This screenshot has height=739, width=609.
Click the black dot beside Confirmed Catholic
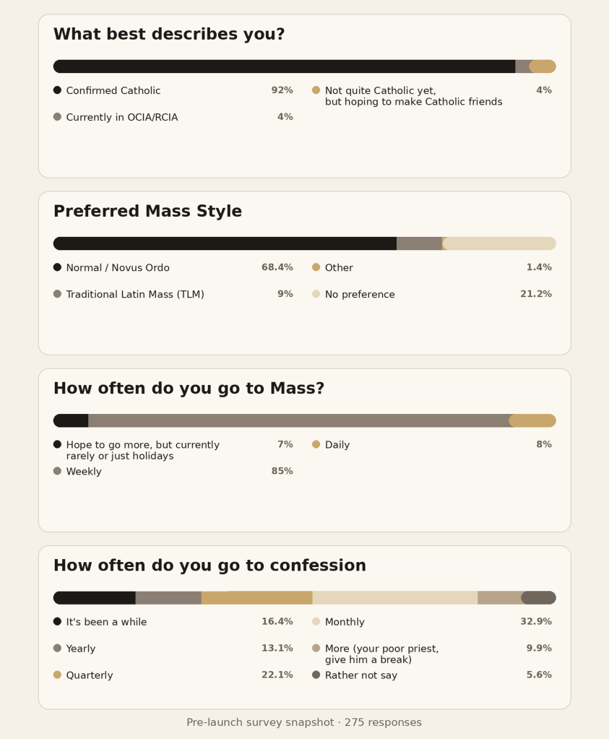click(x=57, y=90)
